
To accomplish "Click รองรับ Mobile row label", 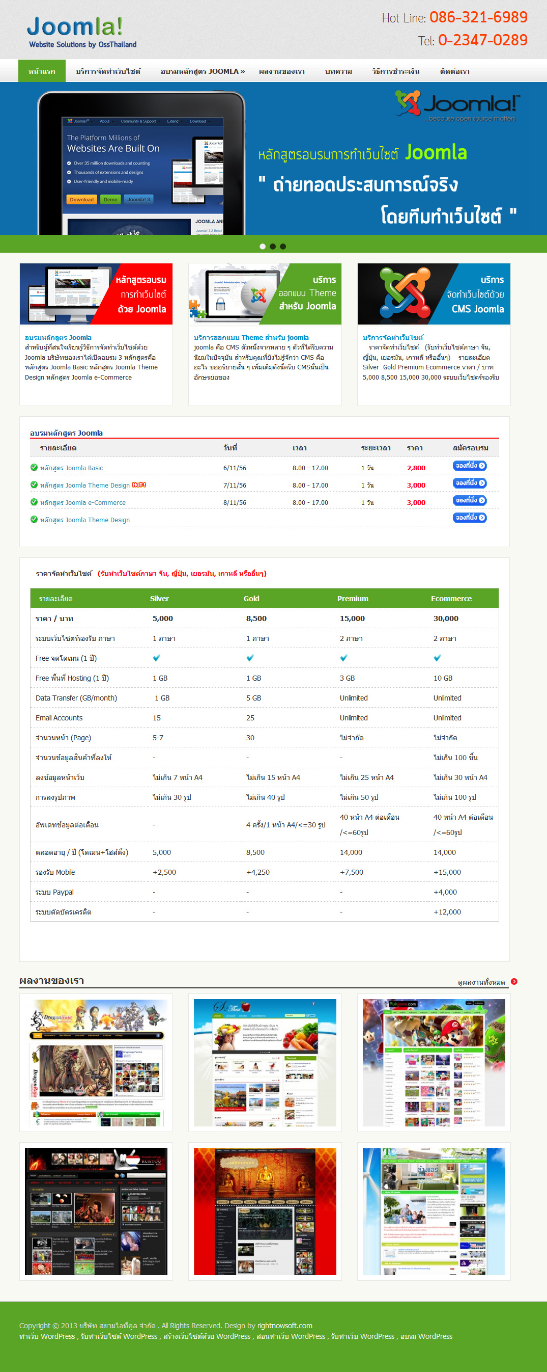I will point(55,872).
